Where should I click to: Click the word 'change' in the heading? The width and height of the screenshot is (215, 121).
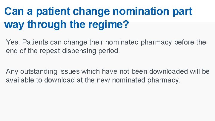coord(91,12)
